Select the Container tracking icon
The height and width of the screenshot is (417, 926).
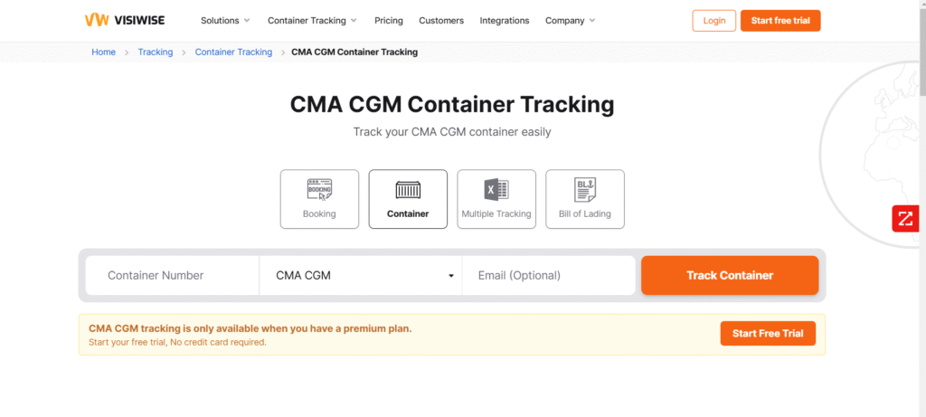[408, 189]
